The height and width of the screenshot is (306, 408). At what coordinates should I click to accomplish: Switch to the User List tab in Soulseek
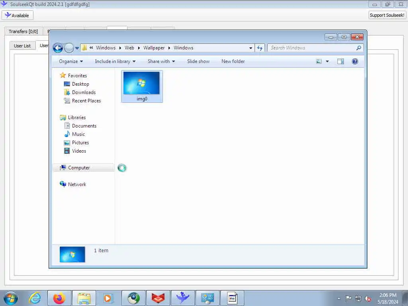[x=22, y=46]
